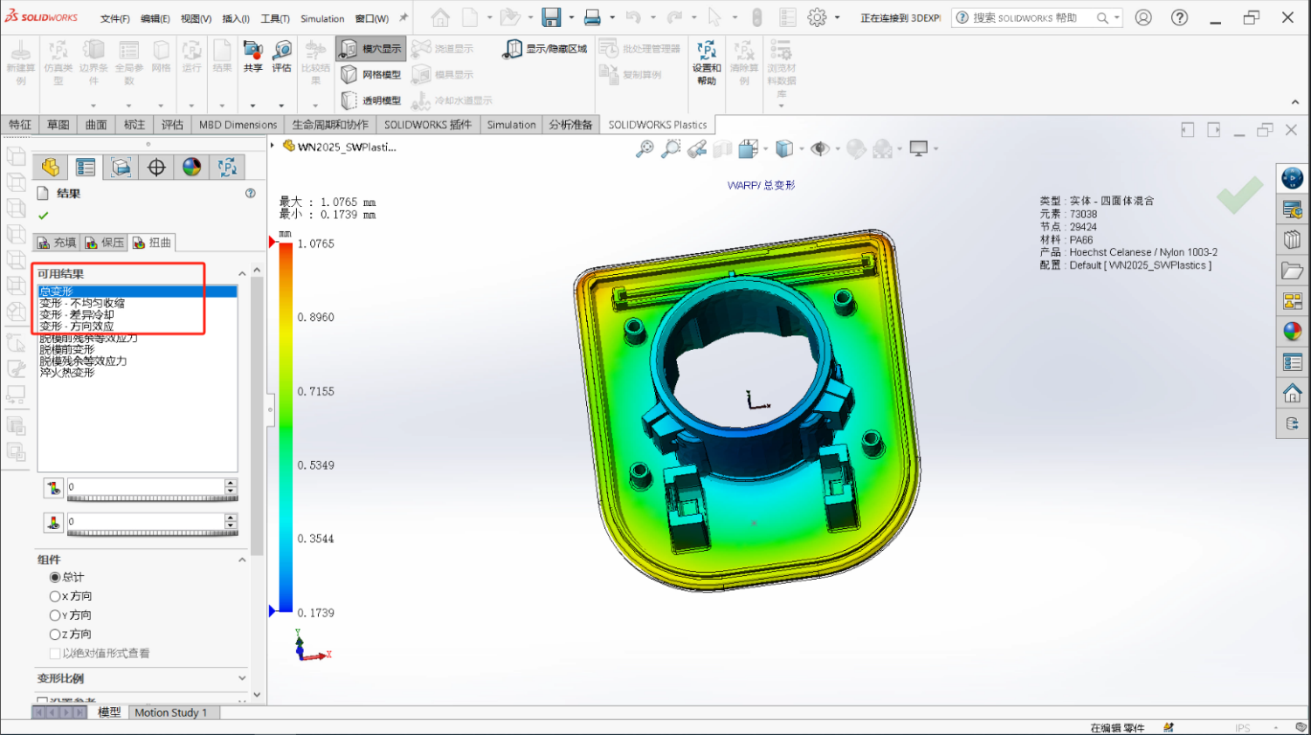The width and height of the screenshot is (1311, 735).
Task: Toggle 模穴显示 cavity display
Action: tap(371, 49)
